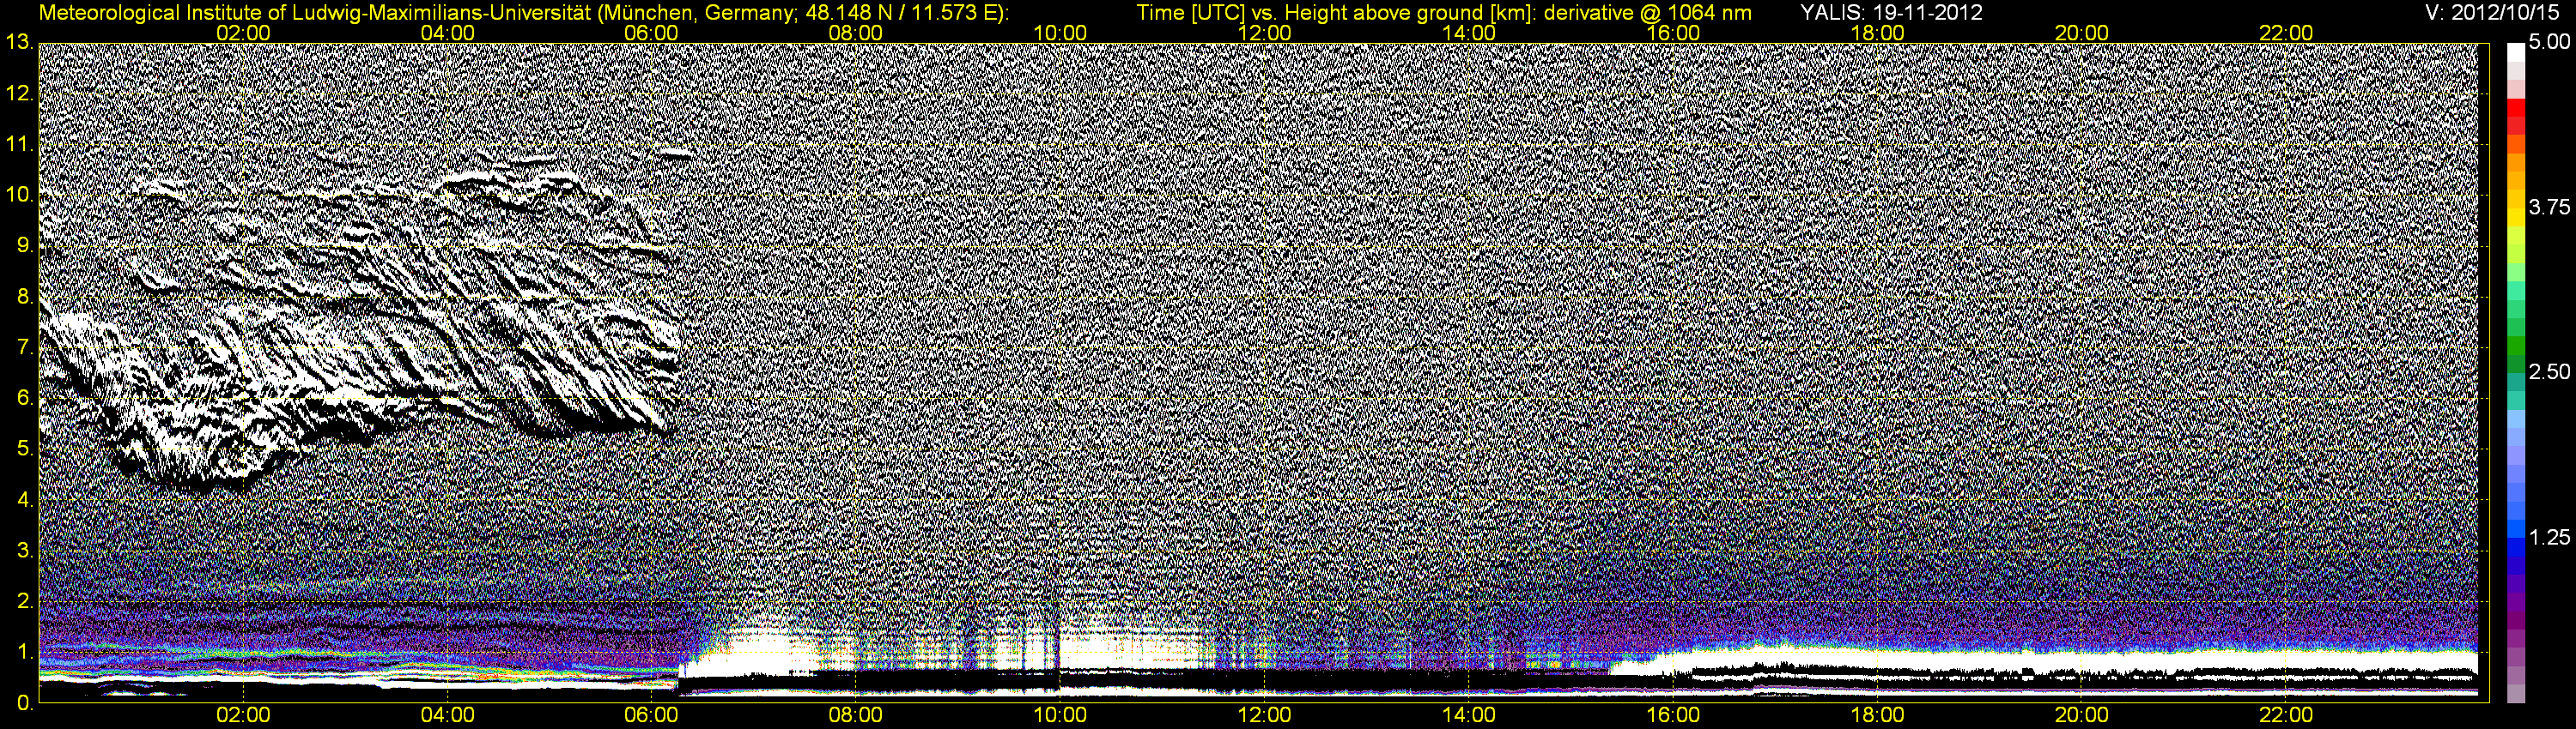Image resolution: width=2576 pixels, height=729 pixels.
Task: Click the 0 km height axis label
Action: [x=24, y=703]
